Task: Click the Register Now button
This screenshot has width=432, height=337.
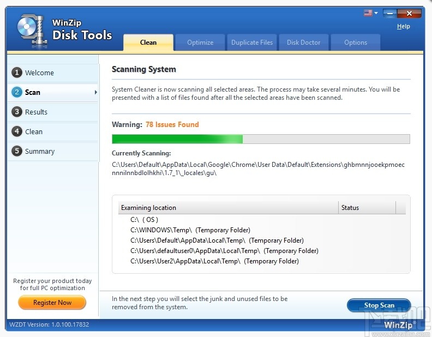Action: 52,302
